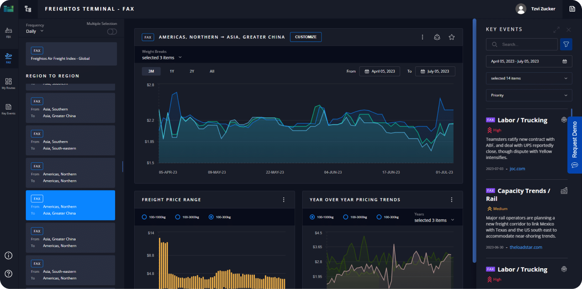Click the star favorite icon on chart
The width and height of the screenshot is (582, 289).
pyautogui.click(x=451, y=37)
